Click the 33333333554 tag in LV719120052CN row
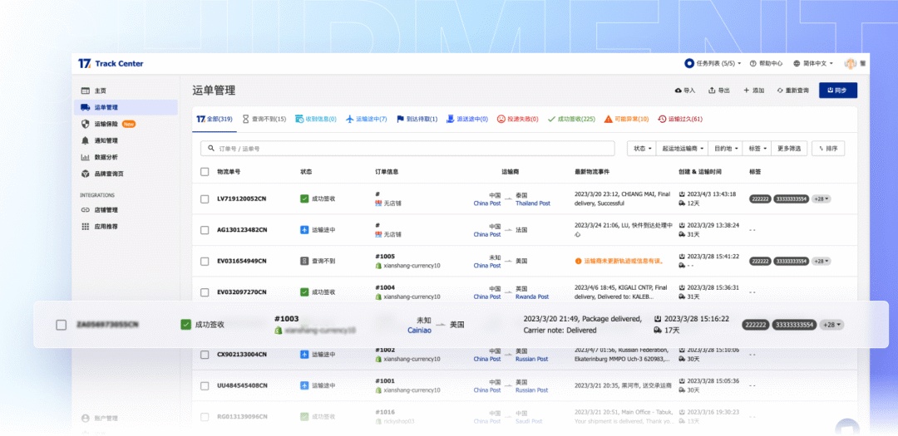The height and width of the screenshot is (436, 898). 791,198
